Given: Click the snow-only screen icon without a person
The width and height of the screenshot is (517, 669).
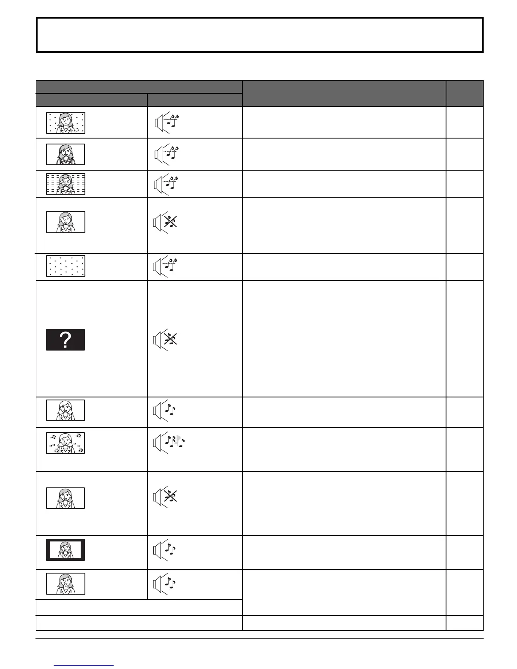Looking at the screenshot, I should 65,266.
